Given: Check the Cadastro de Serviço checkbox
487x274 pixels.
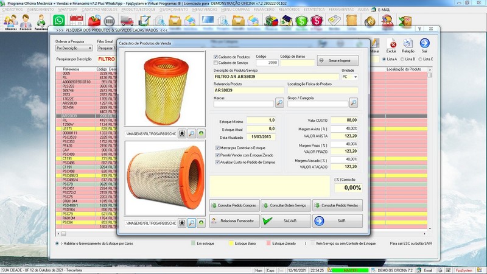Looking at the screenshot, I should point(216,62).
